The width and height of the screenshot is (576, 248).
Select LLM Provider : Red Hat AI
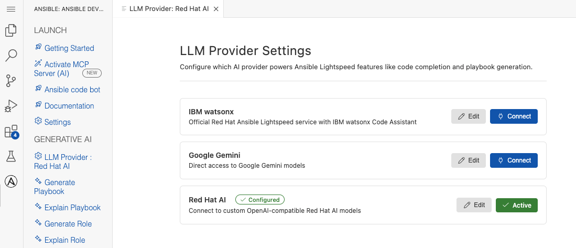tap(63, 161)
